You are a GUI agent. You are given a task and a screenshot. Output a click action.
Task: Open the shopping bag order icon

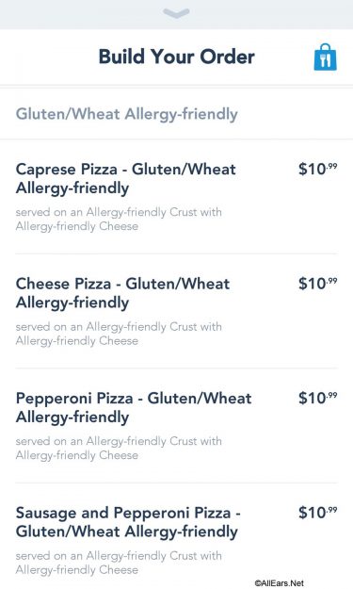pos(326,57)
